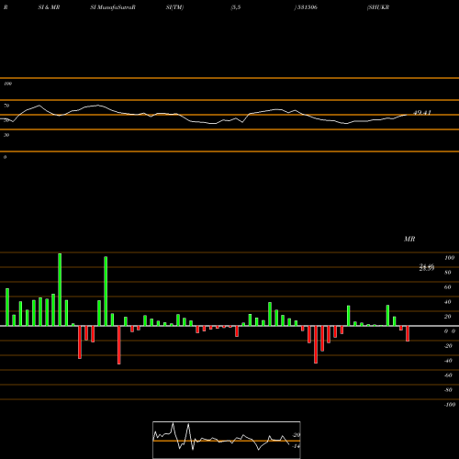Viewport: 459px width, 459px height.
Task: Select the ')531506' stock code text
Action: click(306, 7)
